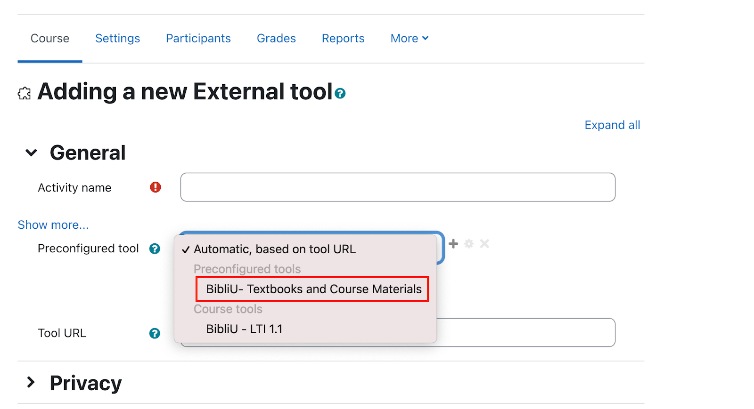Click the Preconfigured tools group header
The height and width of the screenshot is (409, 754).
[x=247, y=269]
